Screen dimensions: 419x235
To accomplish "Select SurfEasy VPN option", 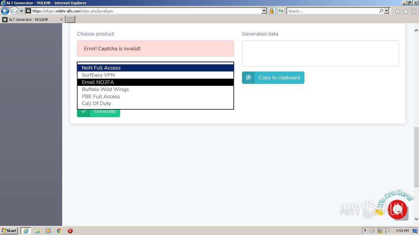I will click(x=155, y=75).
